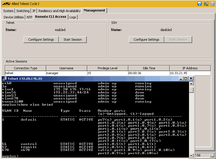
Task: Click IP Address column header
Action: click(x=190, y=68)
